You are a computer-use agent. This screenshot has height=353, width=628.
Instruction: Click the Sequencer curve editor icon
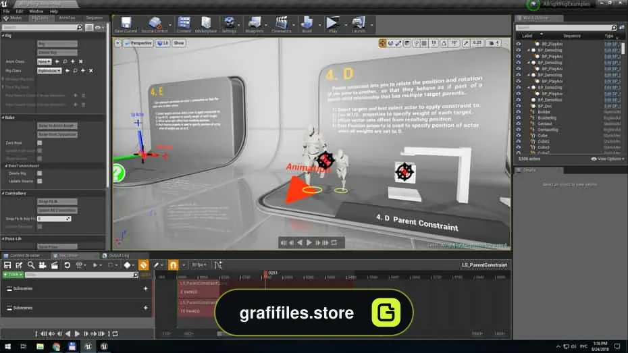218,265
